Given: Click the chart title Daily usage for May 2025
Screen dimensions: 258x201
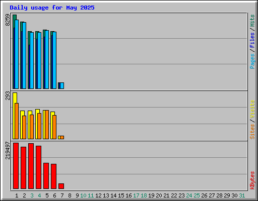Looking at the screenshot, I should (x=52, y=8).
